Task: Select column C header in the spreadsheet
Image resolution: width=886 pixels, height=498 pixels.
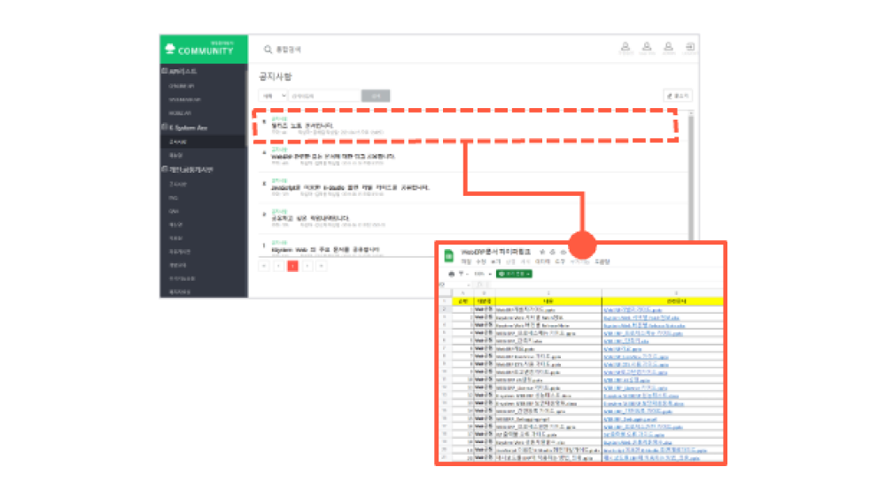Action: click(x=548, y=292)
